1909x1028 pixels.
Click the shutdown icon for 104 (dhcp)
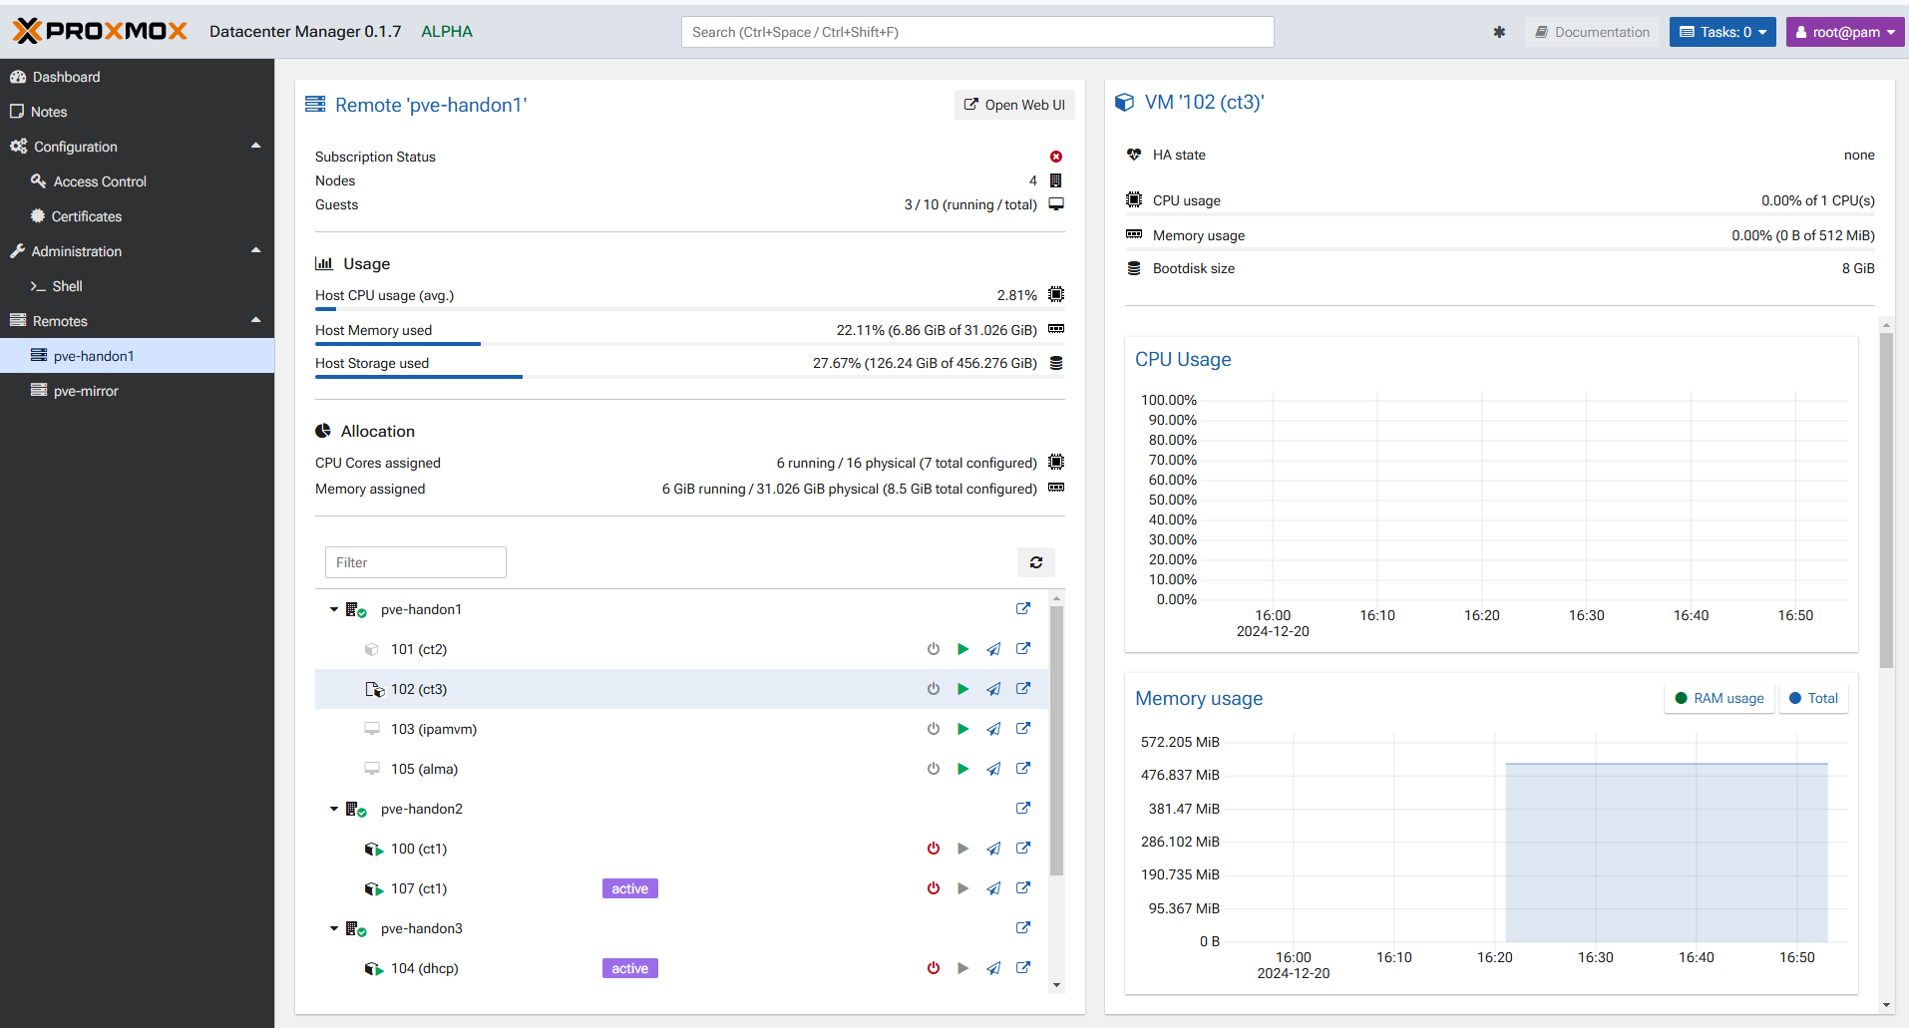click(x=934, y=968)
